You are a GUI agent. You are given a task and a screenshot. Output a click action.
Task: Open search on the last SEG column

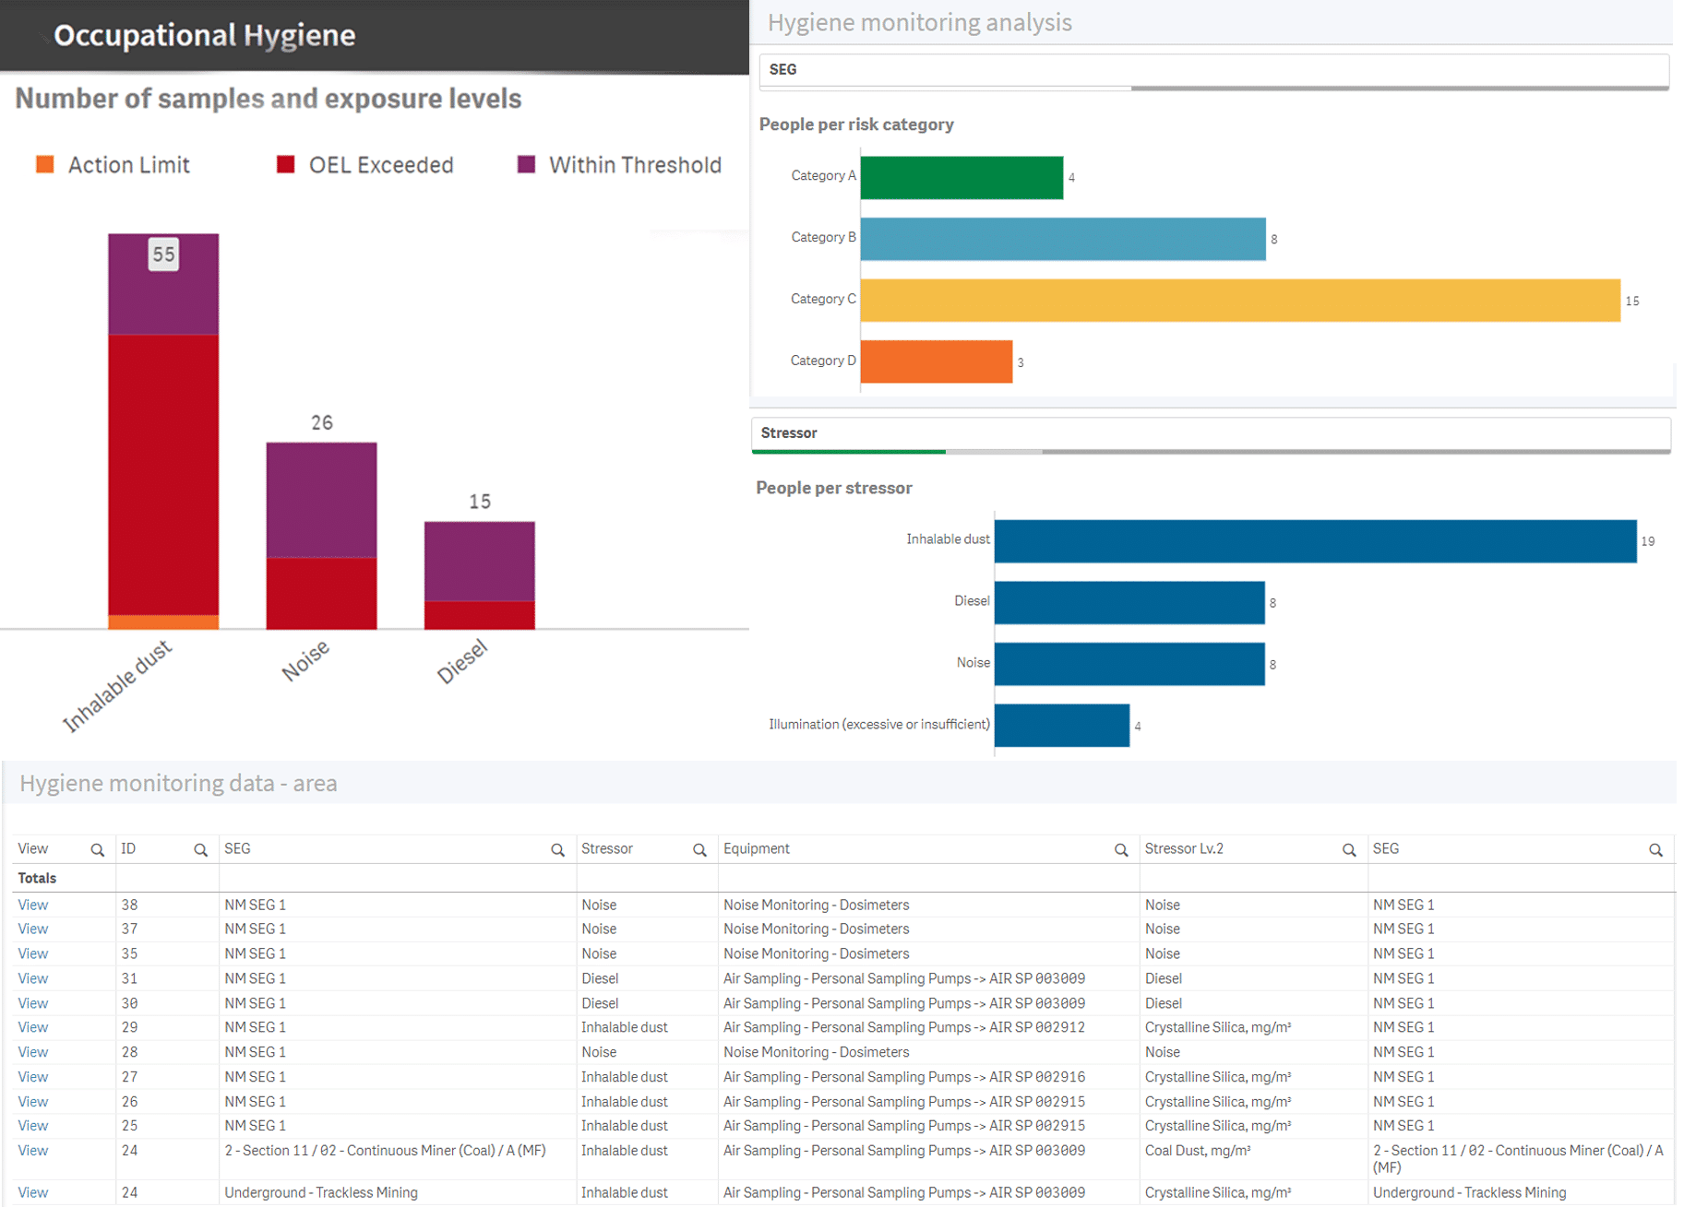[1655, 850]
